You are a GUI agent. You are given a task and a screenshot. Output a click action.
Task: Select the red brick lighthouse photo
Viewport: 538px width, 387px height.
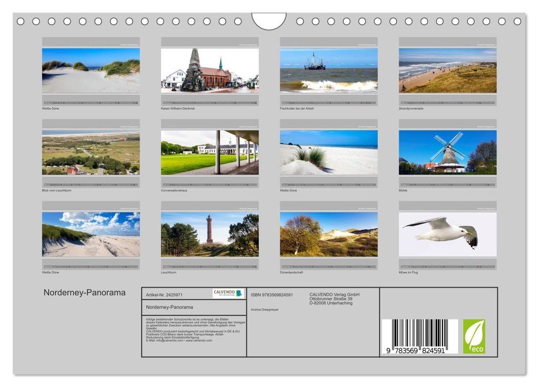(x=209, y=234)
